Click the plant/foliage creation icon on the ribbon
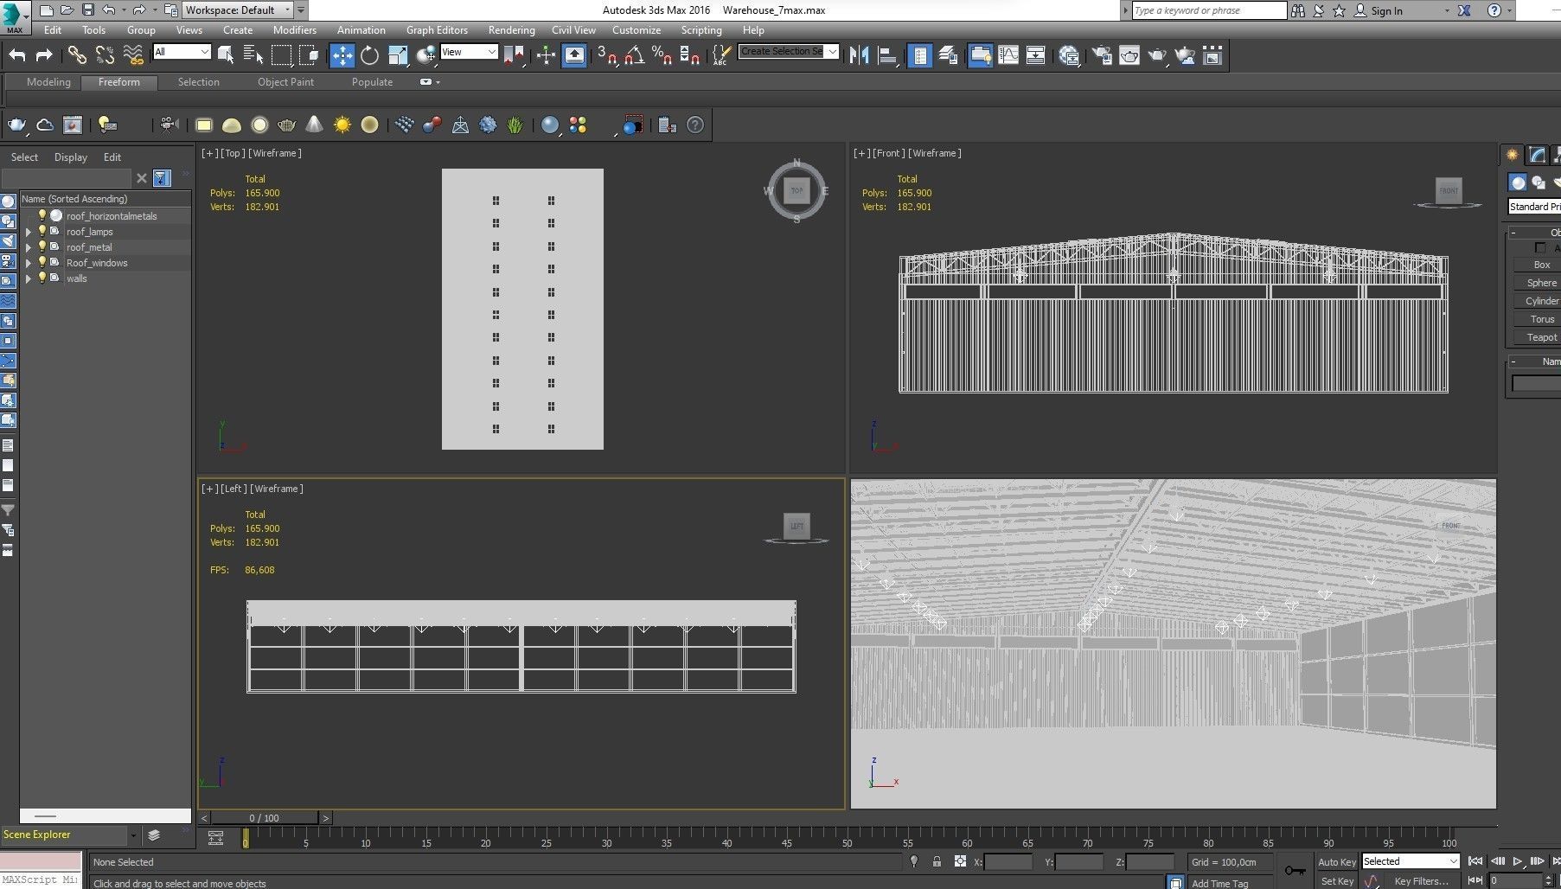 pyautogui.click(x=513, y=125)
